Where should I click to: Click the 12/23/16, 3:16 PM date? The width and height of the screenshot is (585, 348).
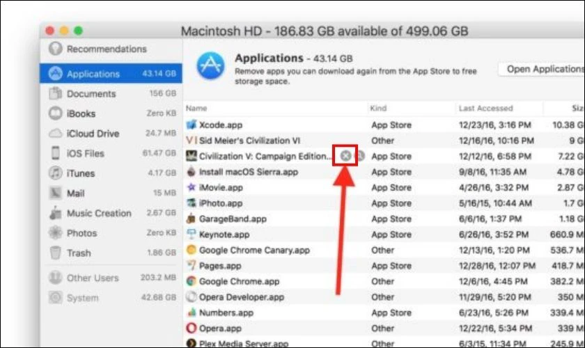point(494,125)
